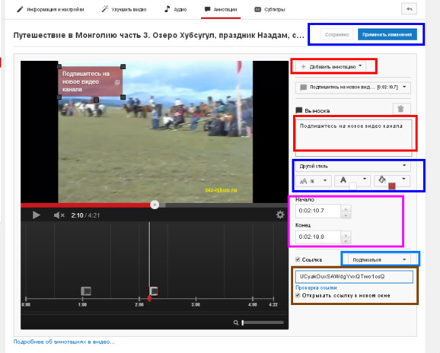Click the timeline zoom magnifier icon
Viewport: 440px width, 353px height.
[236, 323]
